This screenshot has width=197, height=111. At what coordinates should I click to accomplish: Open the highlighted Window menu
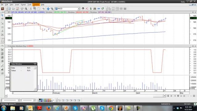(36, 5)
